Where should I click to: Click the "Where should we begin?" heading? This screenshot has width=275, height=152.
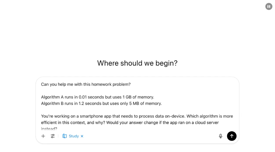click(x=137, y=63)
